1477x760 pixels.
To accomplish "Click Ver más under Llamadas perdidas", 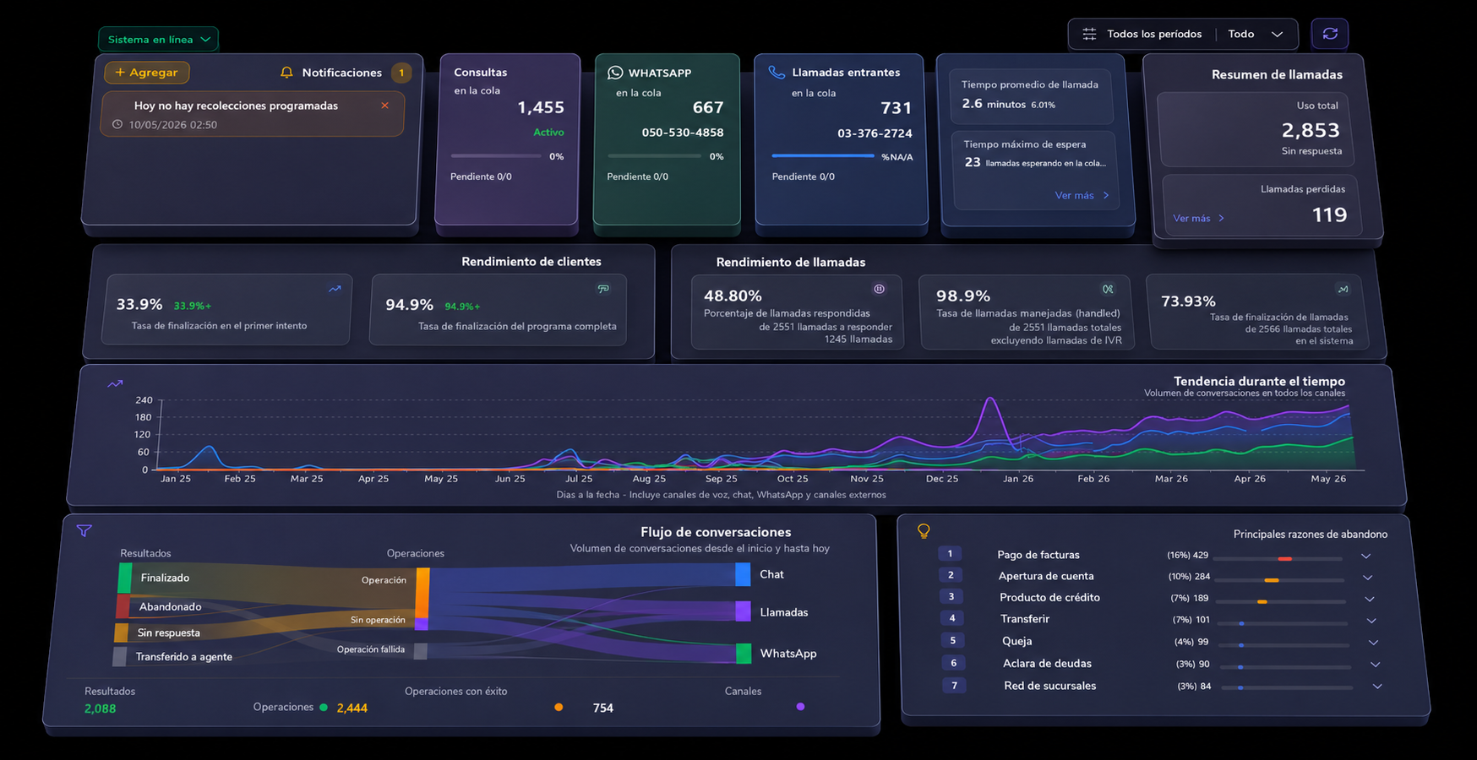I will (1198, 218).
